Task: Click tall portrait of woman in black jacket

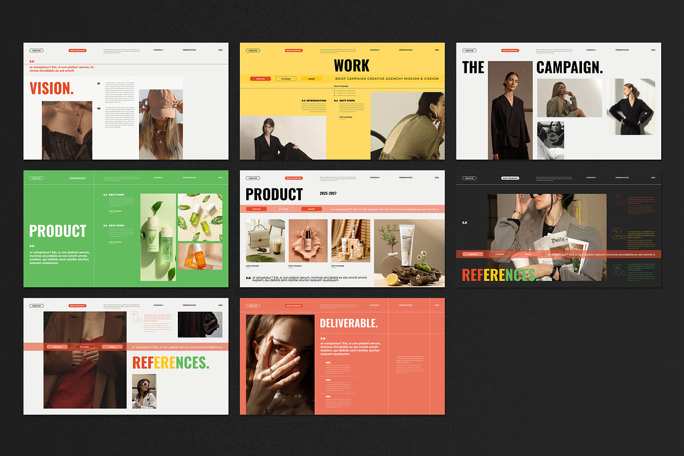Action: (x=511, y=110)
